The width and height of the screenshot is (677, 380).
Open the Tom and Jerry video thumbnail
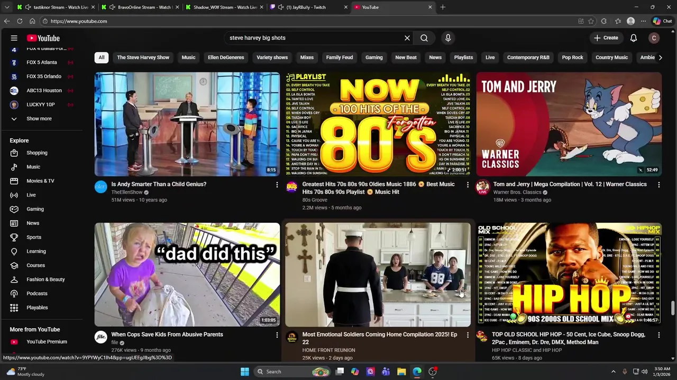pyautogui.click(x=569, y=124)
